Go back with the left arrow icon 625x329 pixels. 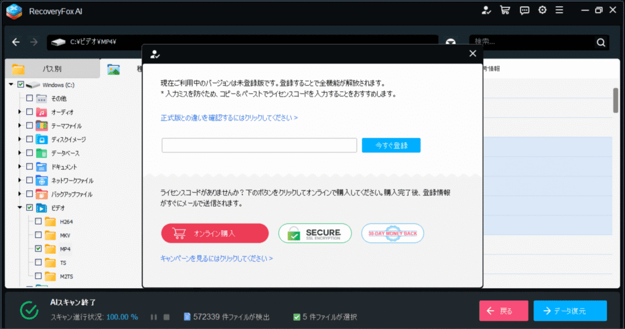coord(16,42)
